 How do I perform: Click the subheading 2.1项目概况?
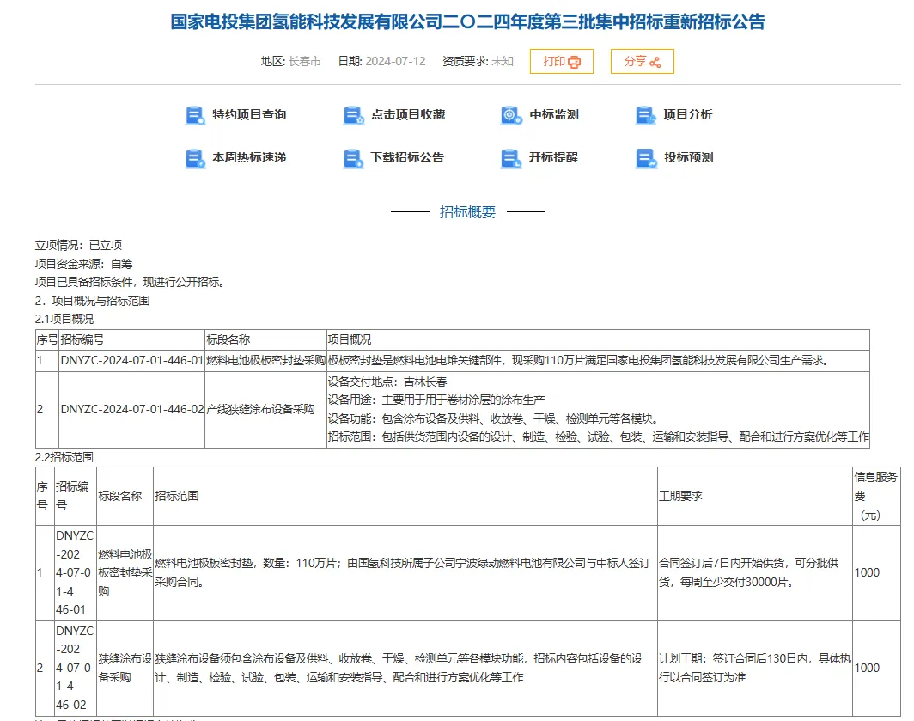(x=64, y=319)
